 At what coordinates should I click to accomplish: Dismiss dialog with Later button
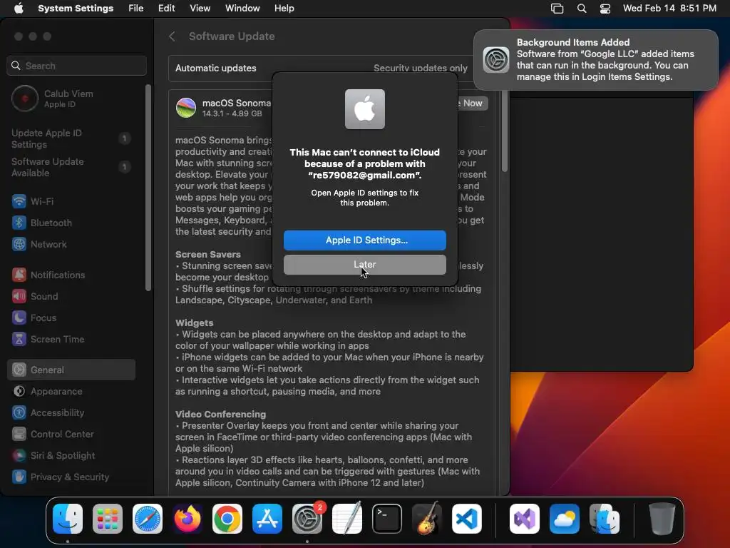365,265
